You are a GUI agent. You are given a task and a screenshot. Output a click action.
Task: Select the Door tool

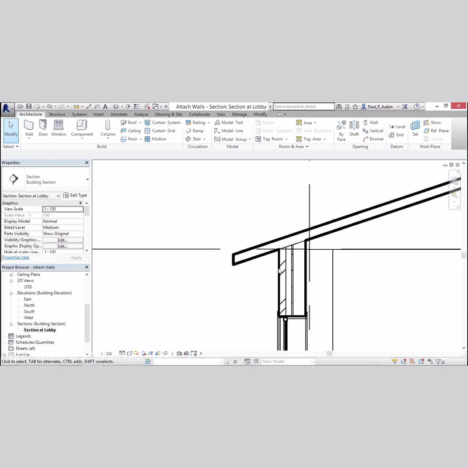click(43, 128)
